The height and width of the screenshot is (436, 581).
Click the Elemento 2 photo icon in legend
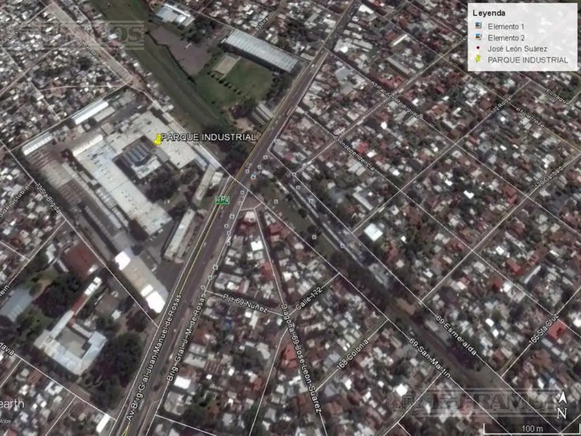tap(478, 38)
